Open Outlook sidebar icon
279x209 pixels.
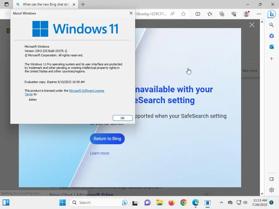point(271,47)
